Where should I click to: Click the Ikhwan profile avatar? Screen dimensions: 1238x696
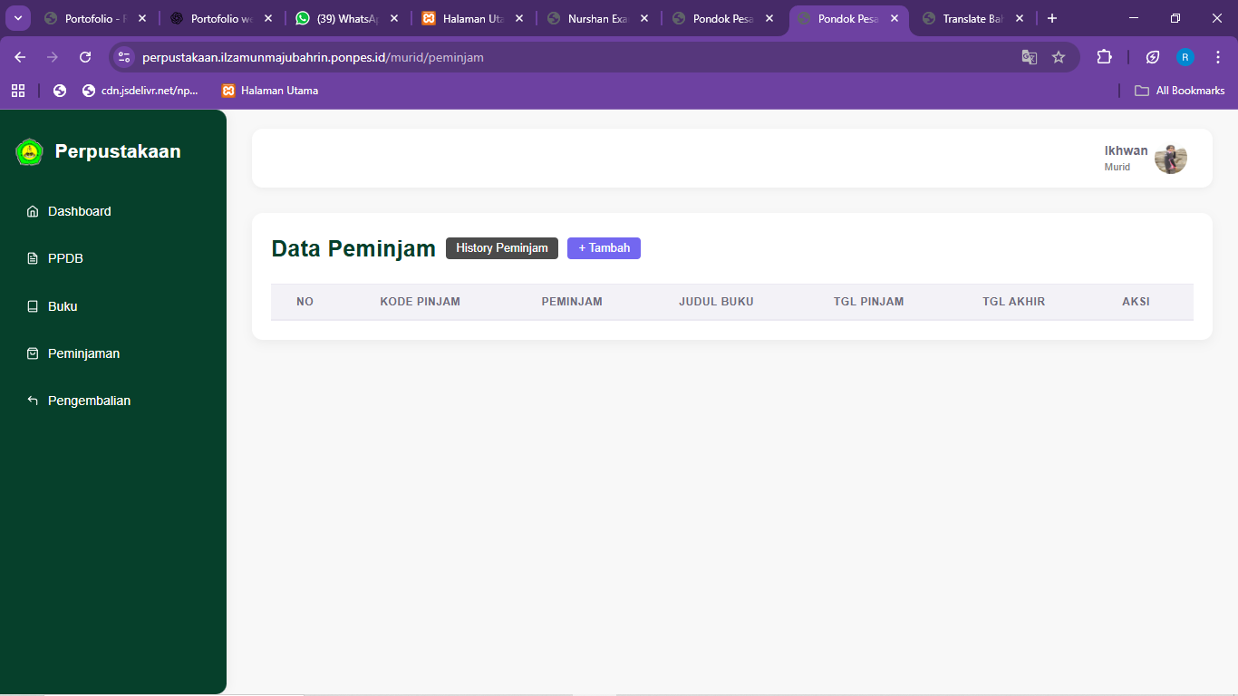pos(1170,159)
